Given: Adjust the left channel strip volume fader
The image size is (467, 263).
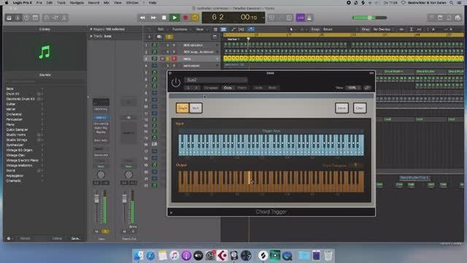Looking at the screenshot, I should pos(96,199).
